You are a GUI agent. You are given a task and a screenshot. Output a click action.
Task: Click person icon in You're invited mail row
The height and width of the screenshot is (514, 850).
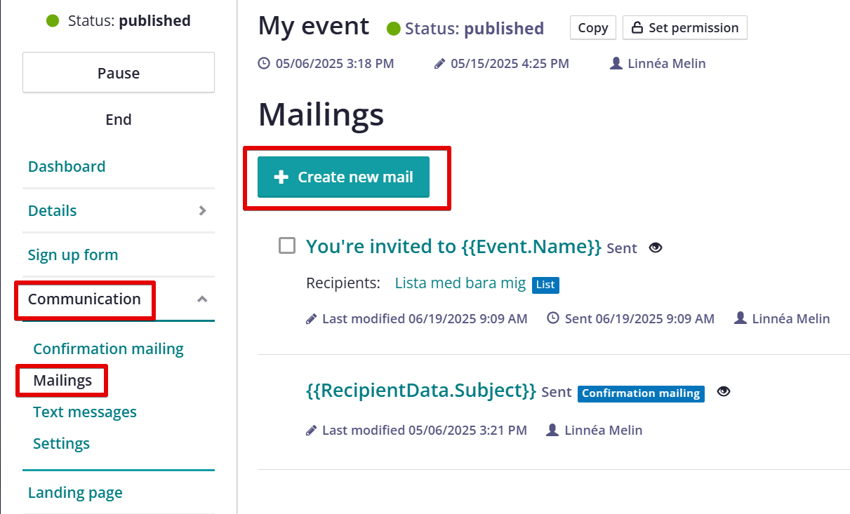tap(740, 318)
